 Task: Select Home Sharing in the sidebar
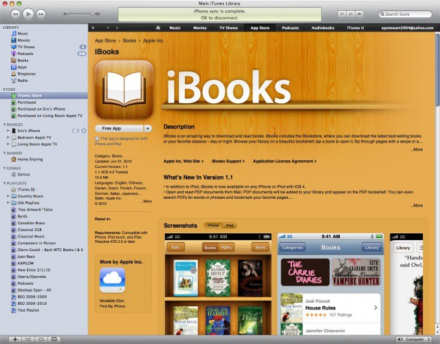(30, 159)
